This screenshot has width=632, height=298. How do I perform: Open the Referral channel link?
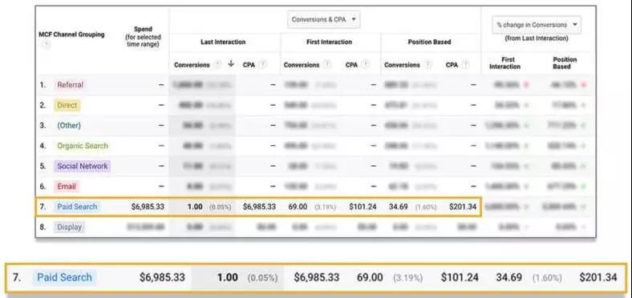click(70, 85)
